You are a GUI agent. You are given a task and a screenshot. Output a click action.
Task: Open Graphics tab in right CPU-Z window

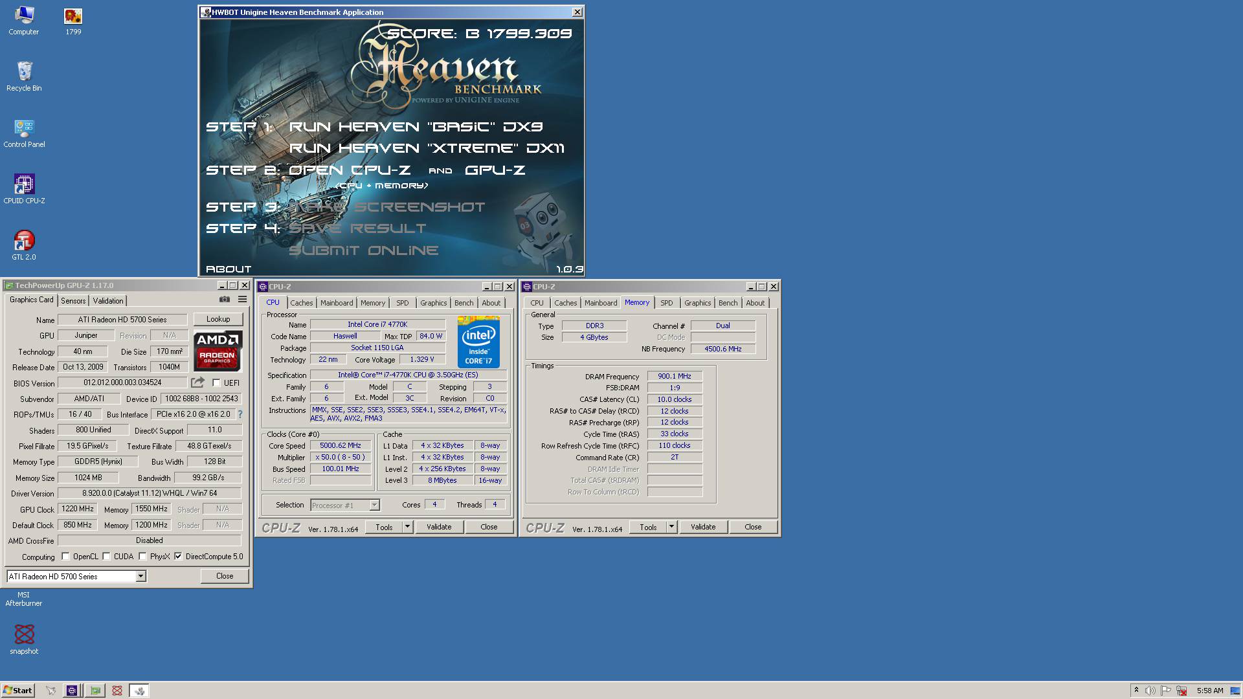697,303
